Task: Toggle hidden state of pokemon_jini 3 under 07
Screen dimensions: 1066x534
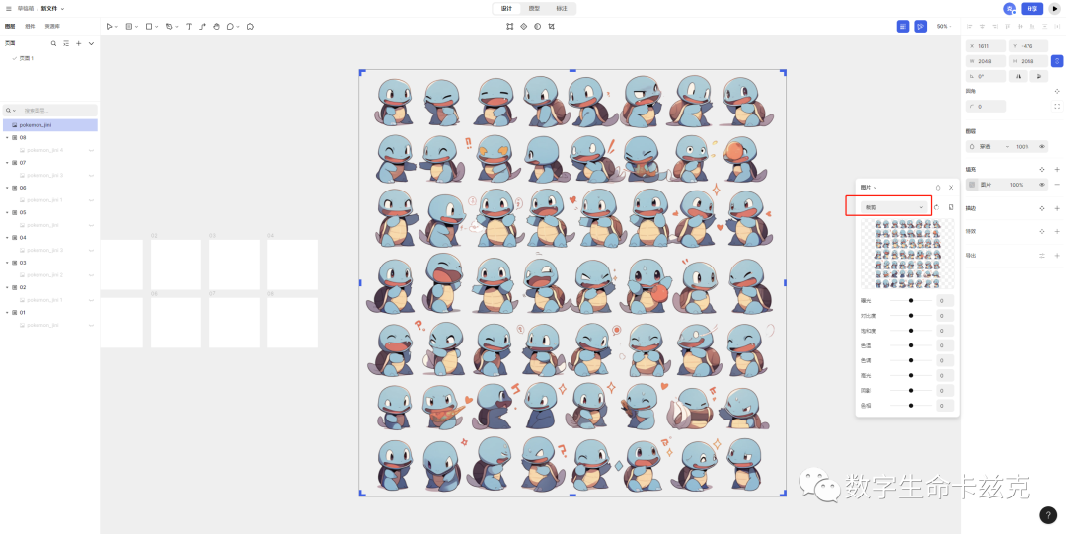Action: point(91,176)
